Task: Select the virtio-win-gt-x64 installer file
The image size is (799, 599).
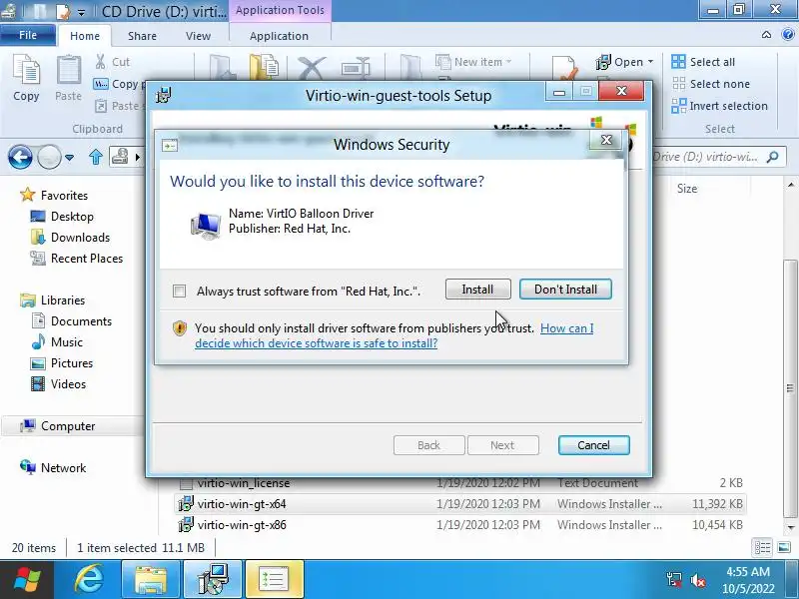Action: tap(460, 504)
